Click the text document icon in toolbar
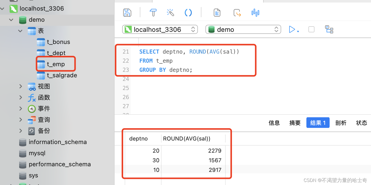 click(217, 12)
